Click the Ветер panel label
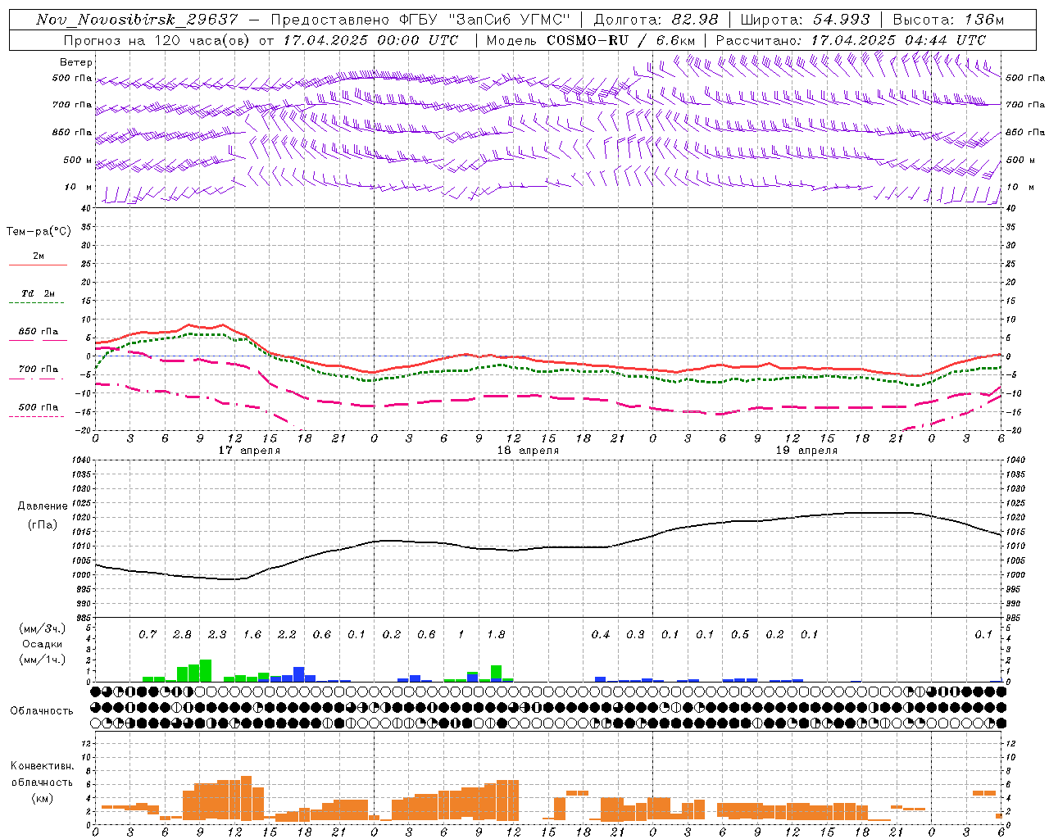 76,62
